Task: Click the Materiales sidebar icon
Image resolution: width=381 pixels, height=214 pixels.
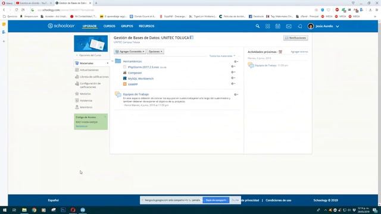Action: point(77,63)
